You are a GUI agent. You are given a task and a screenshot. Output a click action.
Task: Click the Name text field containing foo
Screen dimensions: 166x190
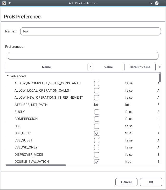91,31
